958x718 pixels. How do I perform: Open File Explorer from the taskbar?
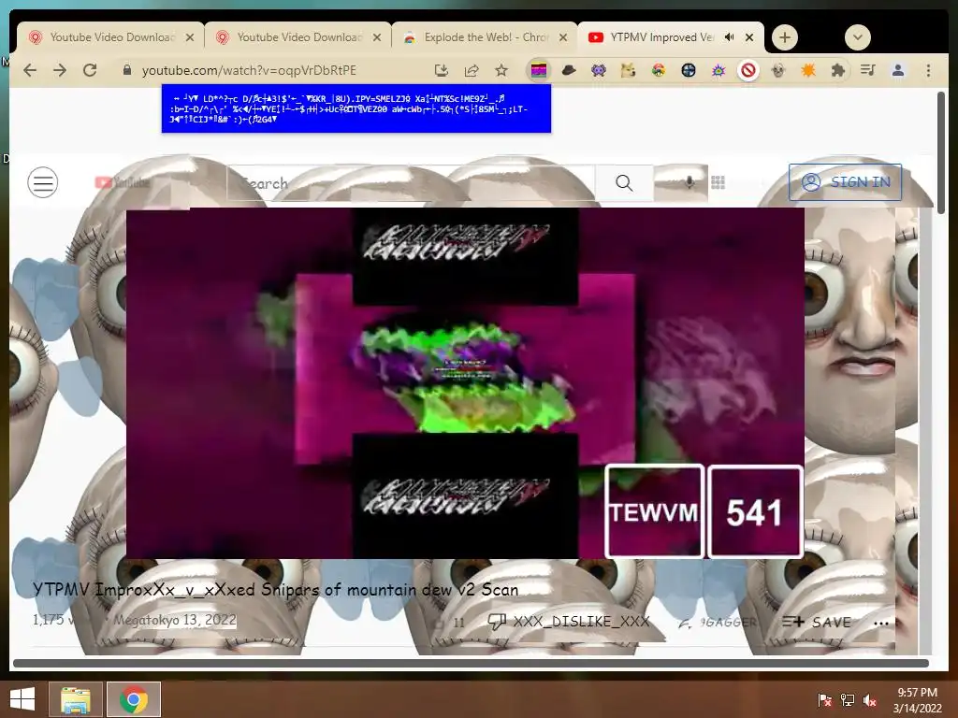pos(76,699)
